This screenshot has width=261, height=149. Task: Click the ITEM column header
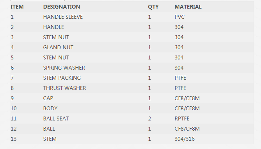tap(17, 7)
